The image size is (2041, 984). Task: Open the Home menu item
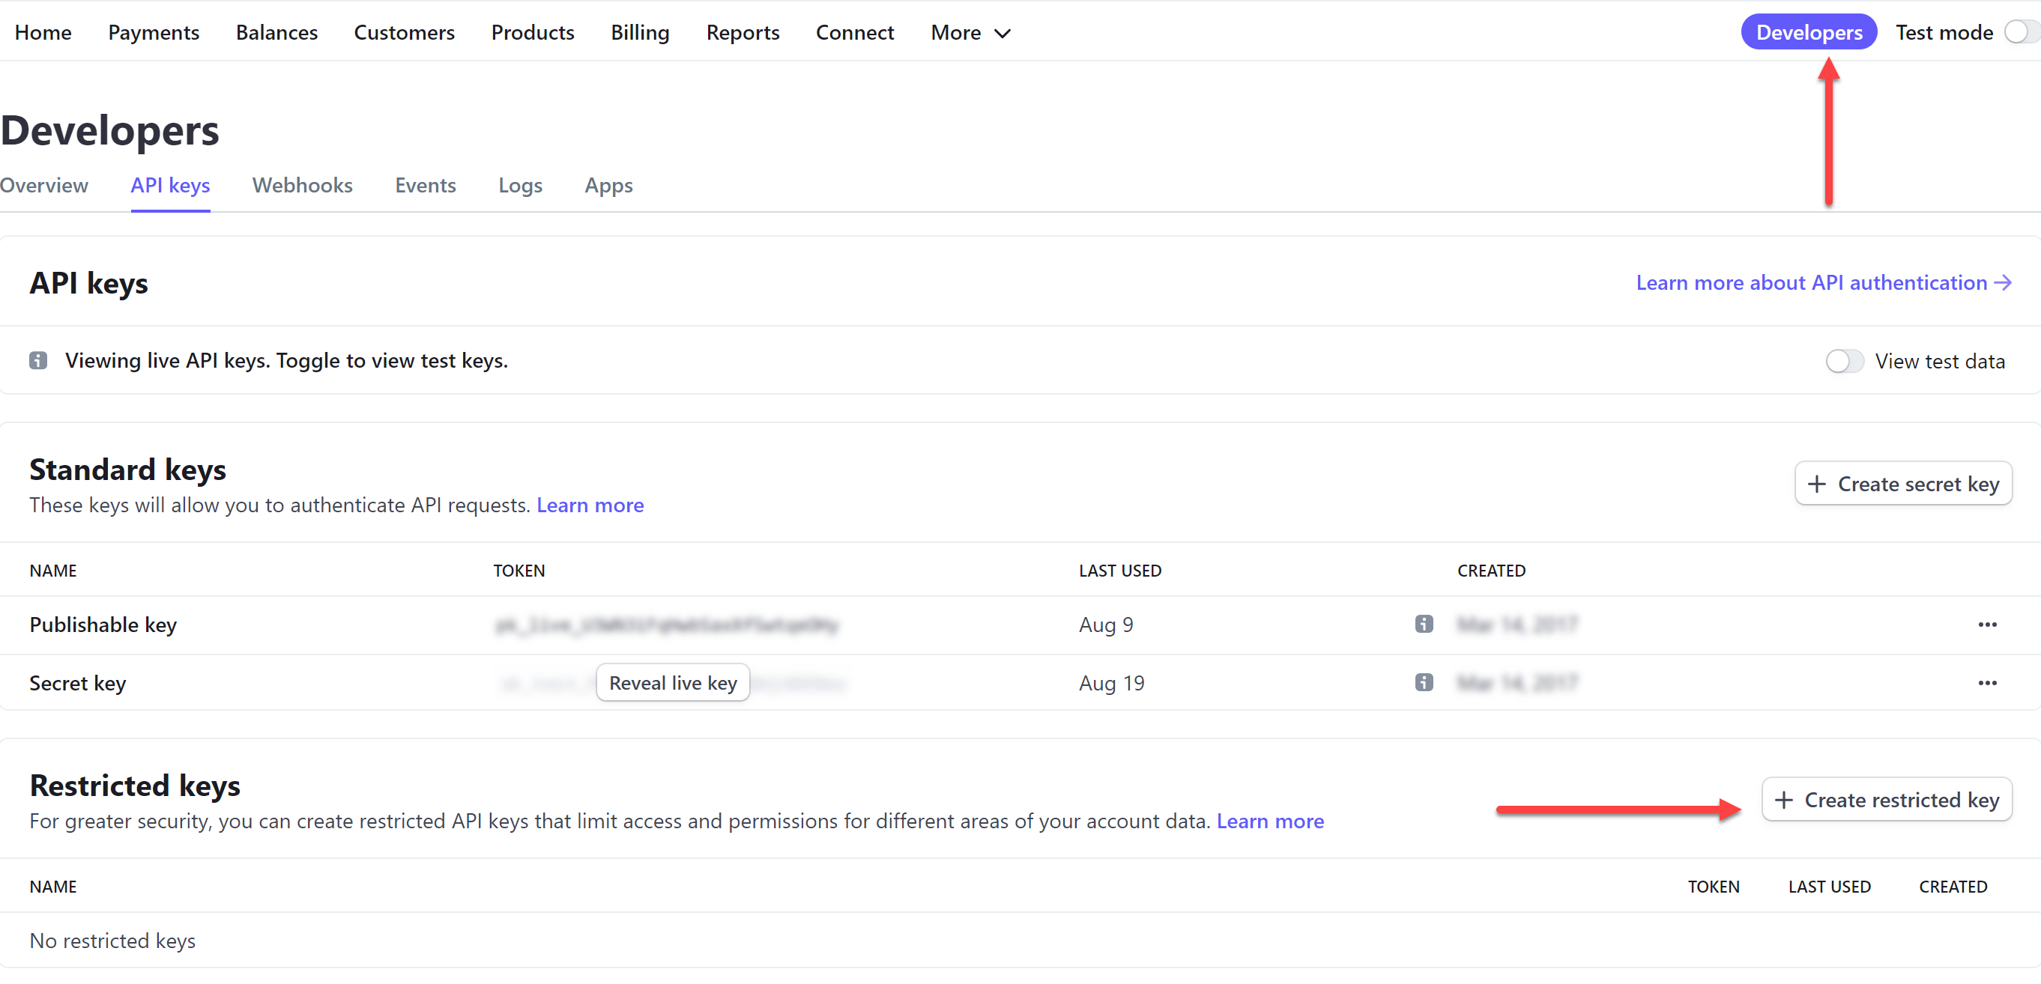click(43, 32)
